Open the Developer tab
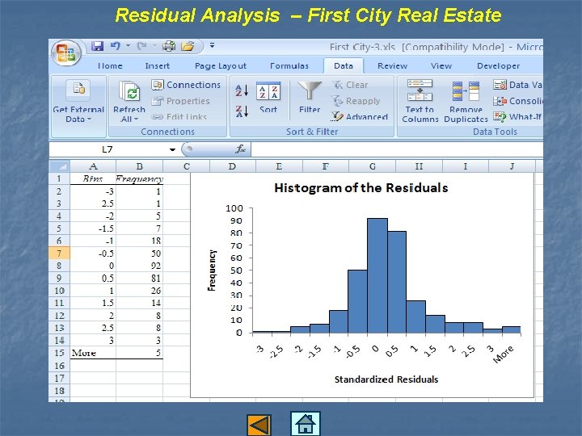Screen dimensions: 582x436 498,66
